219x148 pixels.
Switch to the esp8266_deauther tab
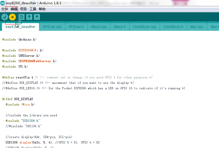pos(21,27)
